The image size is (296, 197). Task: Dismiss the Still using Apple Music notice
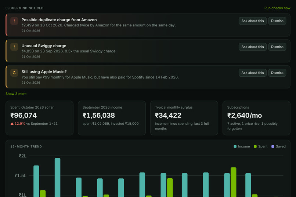click(277, 73)
